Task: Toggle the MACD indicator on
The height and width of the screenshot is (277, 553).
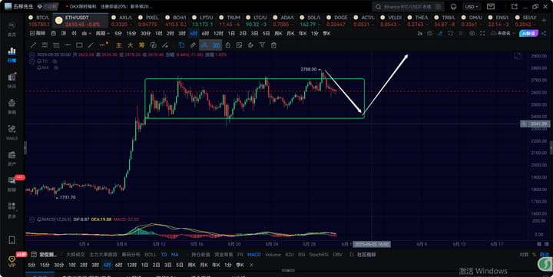Action: 254,255
